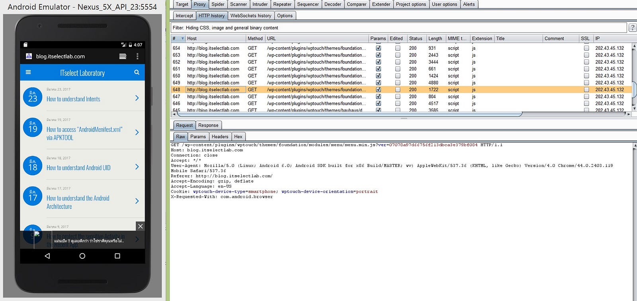The width and height of the screenshot is (637, 301).
Task: Switch to the Target tab
Action: click(182, 4)
